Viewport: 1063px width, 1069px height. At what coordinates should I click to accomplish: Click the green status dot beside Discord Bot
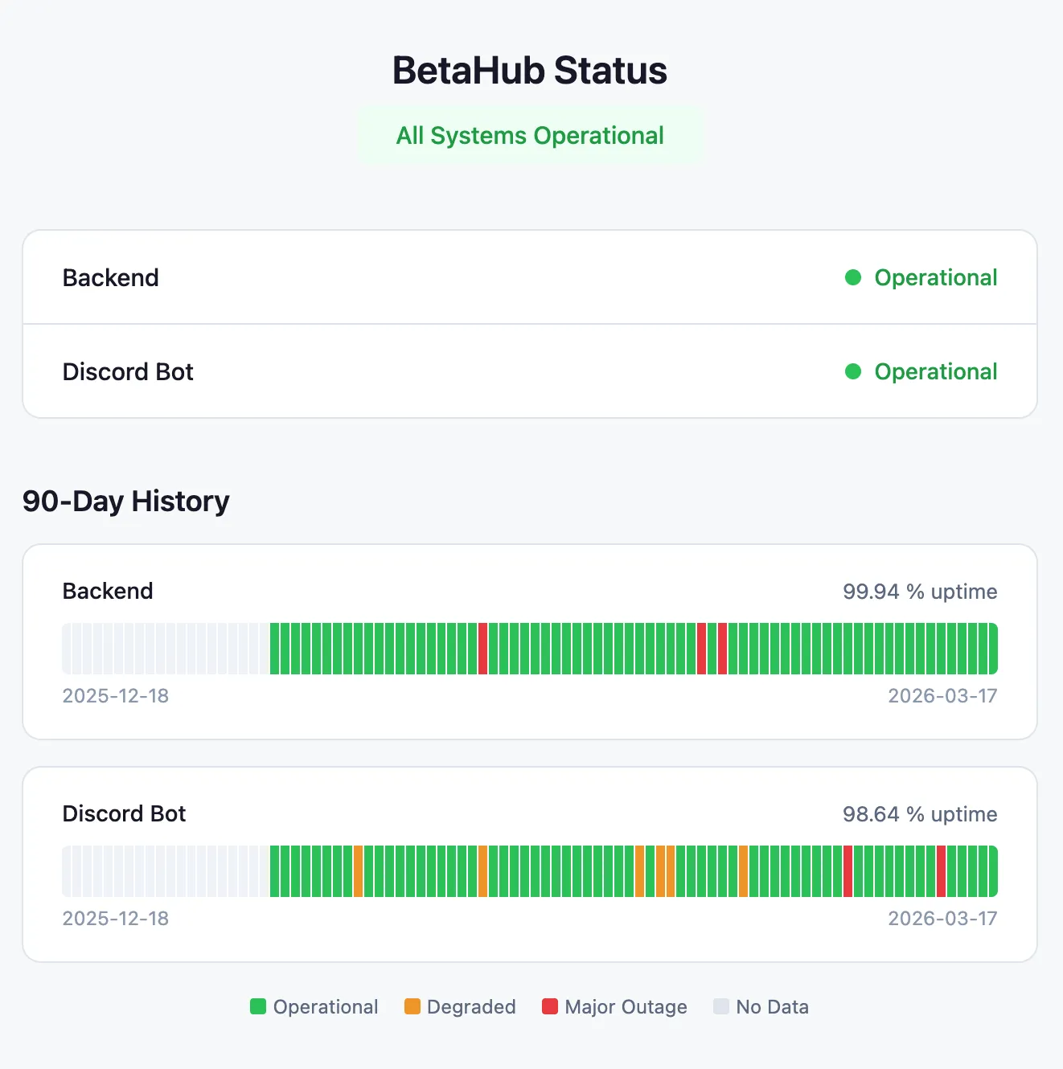tap(853, 371)
